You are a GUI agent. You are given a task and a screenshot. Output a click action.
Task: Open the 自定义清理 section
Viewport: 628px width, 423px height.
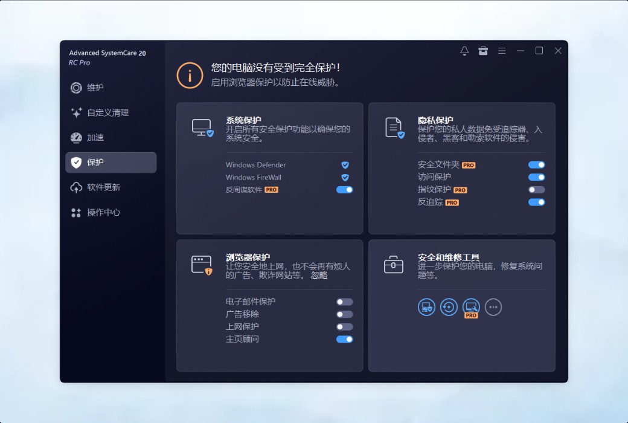point(111,112)
